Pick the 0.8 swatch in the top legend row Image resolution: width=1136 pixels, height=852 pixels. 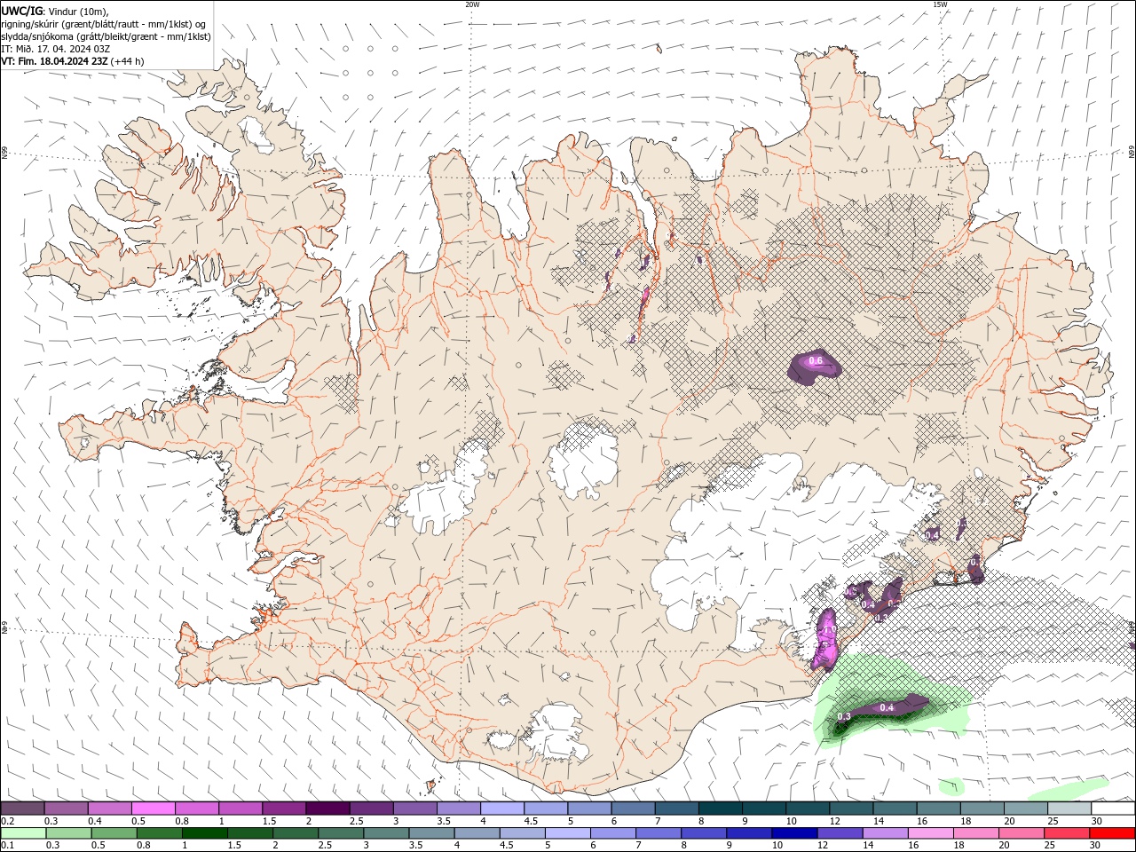click(x=197, y=809)
